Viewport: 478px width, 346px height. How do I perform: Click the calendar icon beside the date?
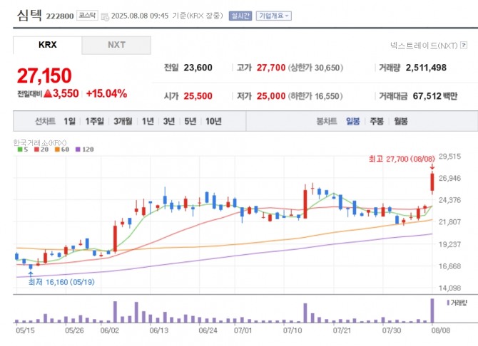click(x=106, y=15)
